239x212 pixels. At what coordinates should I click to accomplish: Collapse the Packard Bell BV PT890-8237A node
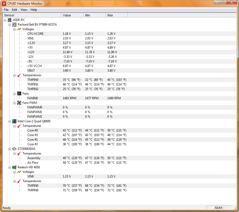10,25
